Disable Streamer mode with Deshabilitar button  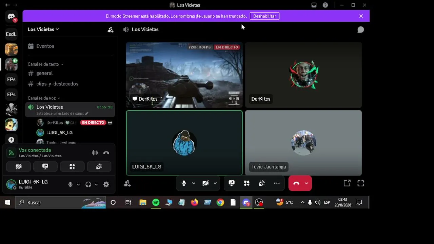pyautogui.click(x=264, y=16)
